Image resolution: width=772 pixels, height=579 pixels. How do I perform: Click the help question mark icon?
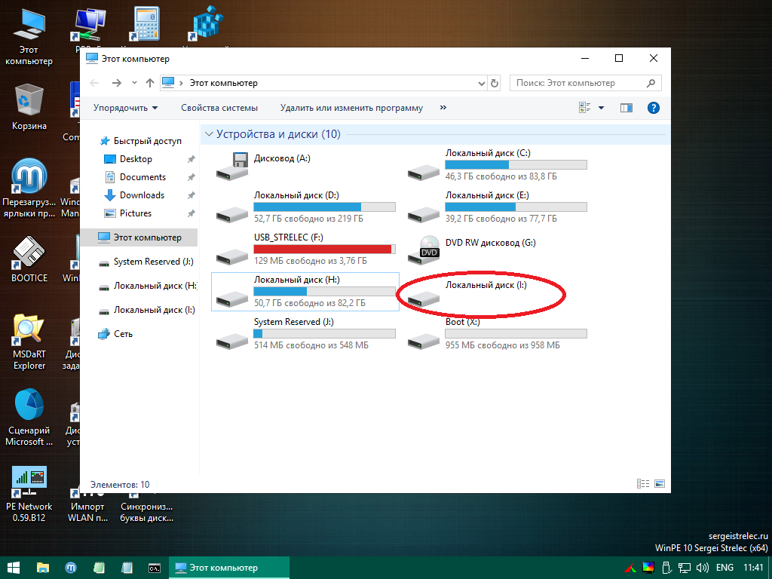point(654,108)
